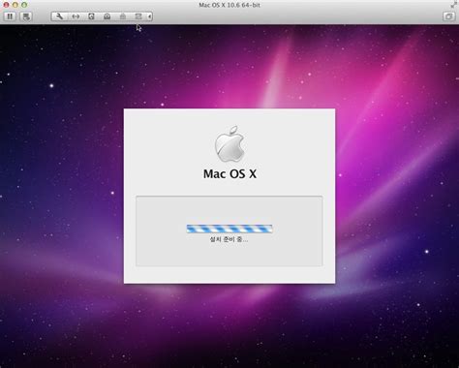This screenshot has width=459, height=368.
Task: Click the lock-shaped toolbar icon
Action: pyautogui.click(x=123, y=16)
